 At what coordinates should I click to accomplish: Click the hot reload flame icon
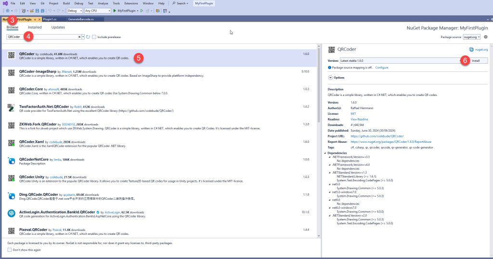[x=147, y=11]
